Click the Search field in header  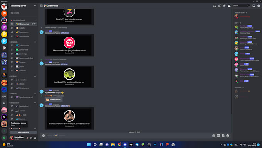pos(241,6)
